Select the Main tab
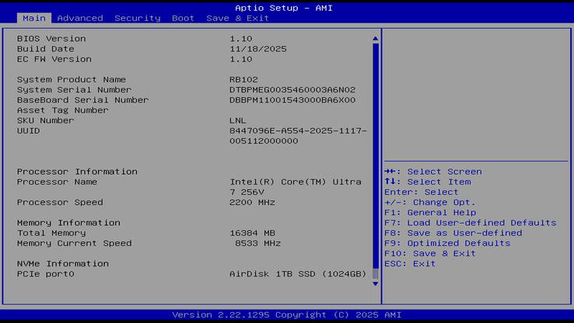Viewport: 574px width, 323px height. tap(34, 19)
